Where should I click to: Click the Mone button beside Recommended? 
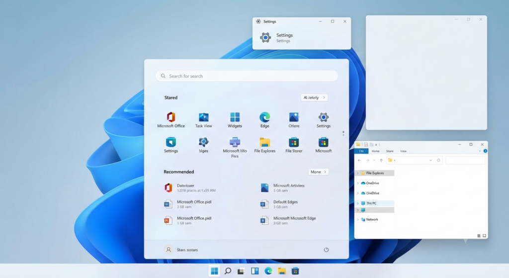click(318, 172)
